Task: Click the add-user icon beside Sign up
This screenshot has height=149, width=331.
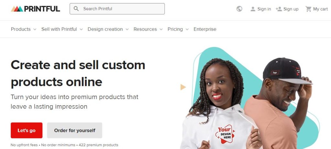Action: [279, 9]
